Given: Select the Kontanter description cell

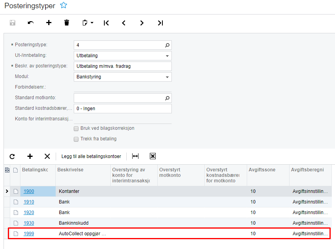Looking at the screenshot, I should pos(83,191).
